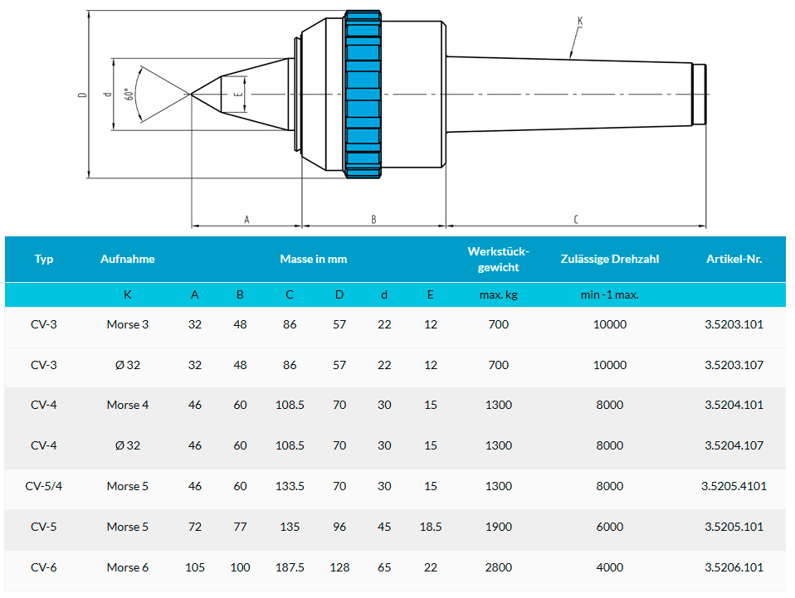Image resolution: width=795 pixels, height=598 pixels.
Task: Click the 2800 max. kg value
Action: pos(498,567)
